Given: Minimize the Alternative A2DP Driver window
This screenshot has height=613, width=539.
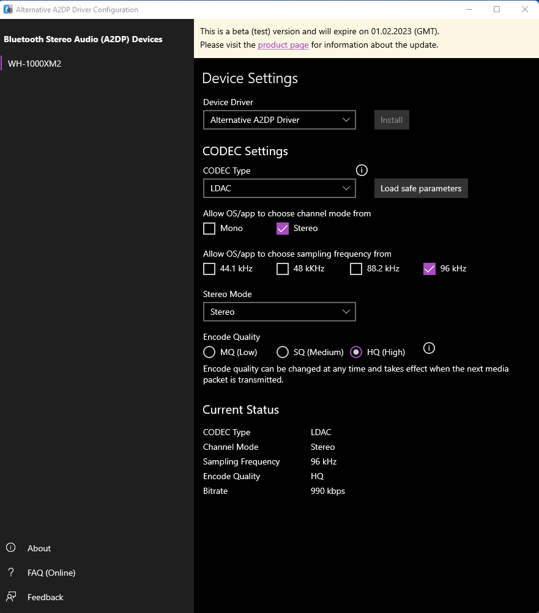Looking at the screenshot, I should [469, 9].
